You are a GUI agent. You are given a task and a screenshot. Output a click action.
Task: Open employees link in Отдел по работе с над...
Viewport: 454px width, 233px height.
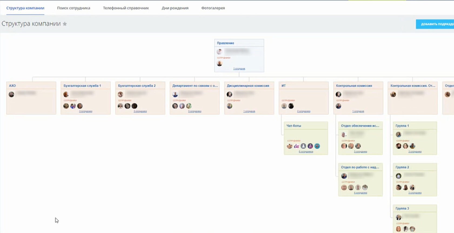(360, 193)
